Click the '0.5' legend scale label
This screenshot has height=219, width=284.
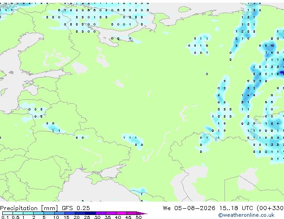(16, 217)
